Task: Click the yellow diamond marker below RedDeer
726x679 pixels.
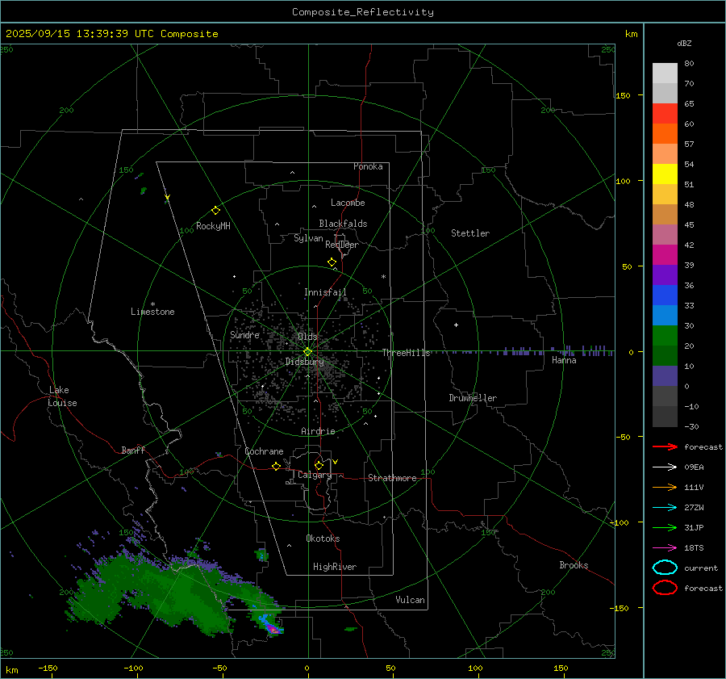Action: [x=332, y=262]
